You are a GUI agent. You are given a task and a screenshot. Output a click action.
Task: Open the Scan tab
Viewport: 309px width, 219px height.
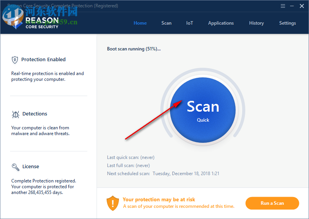tap(166, 23)
